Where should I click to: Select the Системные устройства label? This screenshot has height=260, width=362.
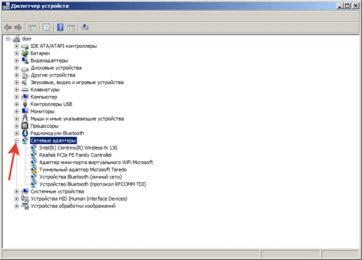point(57,192)
